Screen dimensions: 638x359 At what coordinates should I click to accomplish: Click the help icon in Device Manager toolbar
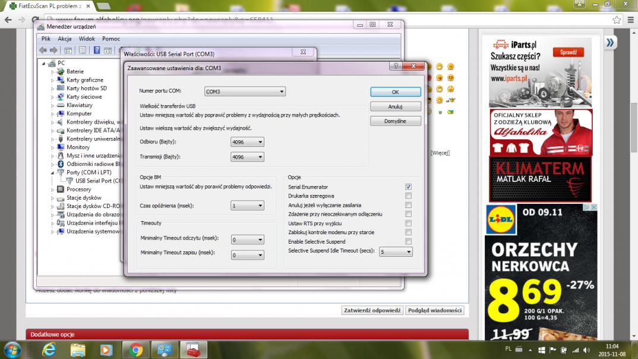coord(97,51)
